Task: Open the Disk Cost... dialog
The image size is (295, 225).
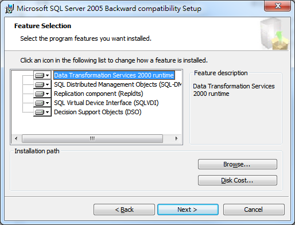Action: pos(238,180)
